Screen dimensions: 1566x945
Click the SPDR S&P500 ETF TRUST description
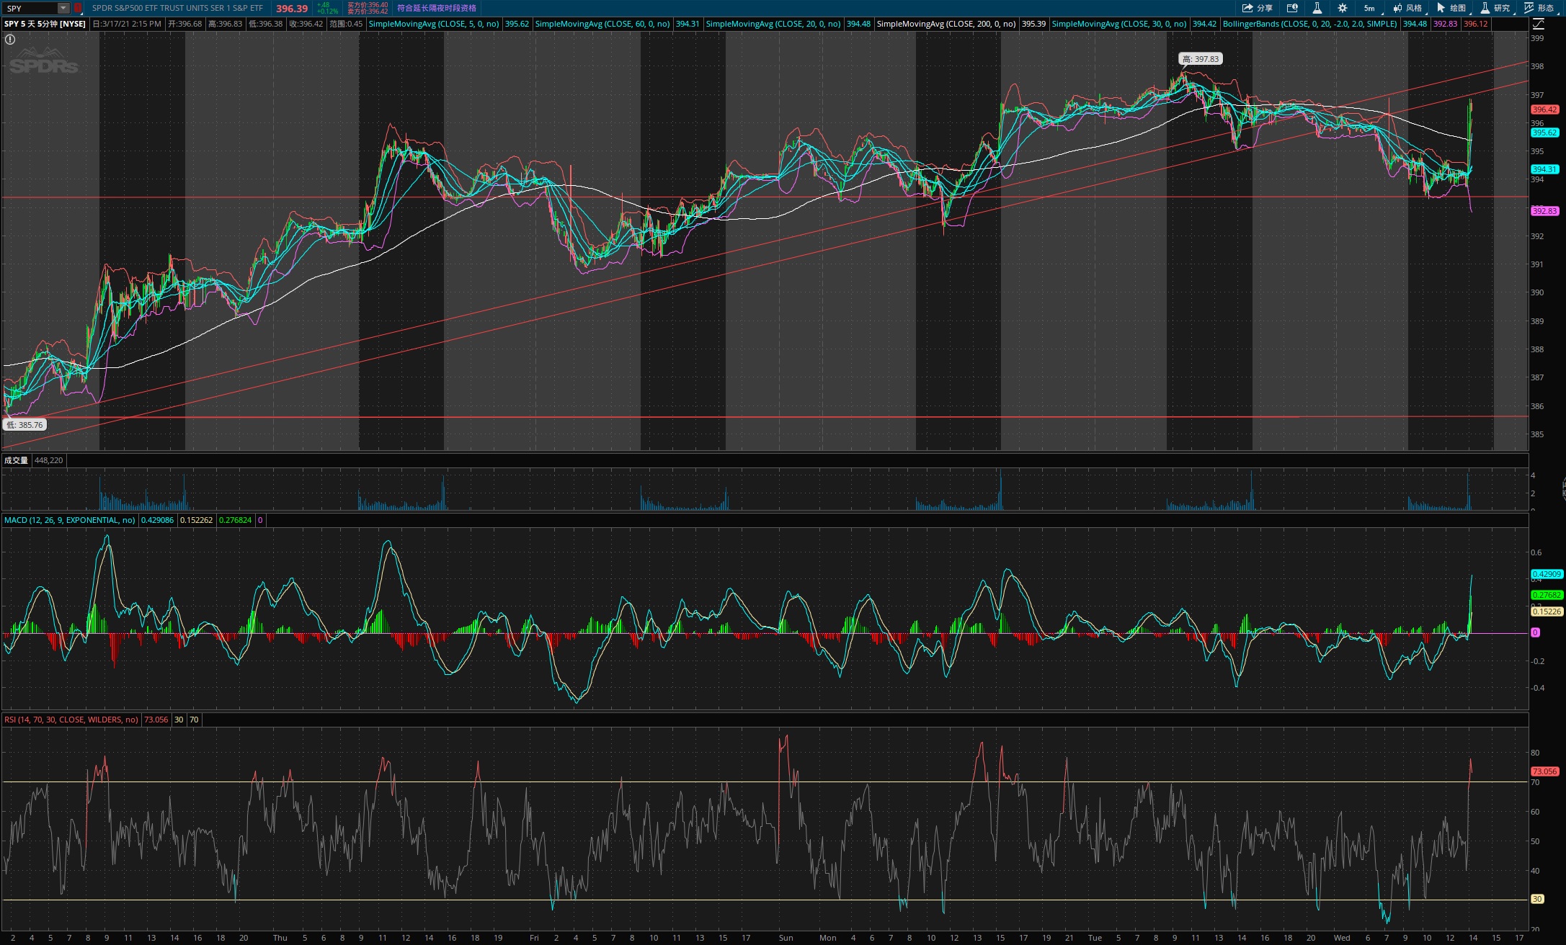(x=177, y=8)
